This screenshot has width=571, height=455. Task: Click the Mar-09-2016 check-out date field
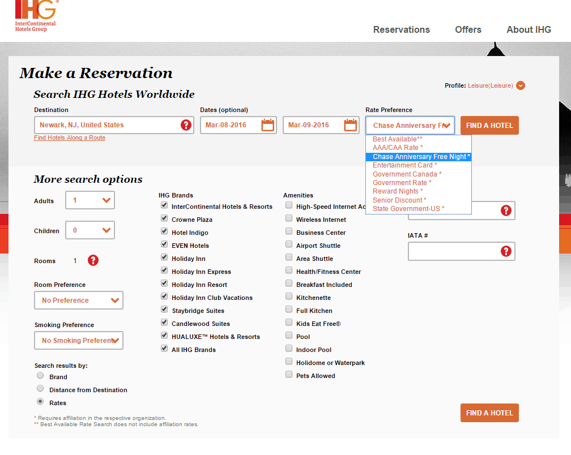coord(321,125)
